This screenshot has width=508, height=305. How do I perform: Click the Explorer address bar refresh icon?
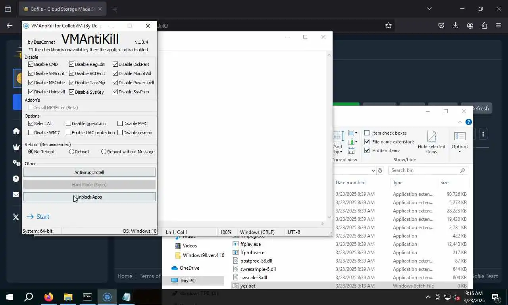(380, 170)
